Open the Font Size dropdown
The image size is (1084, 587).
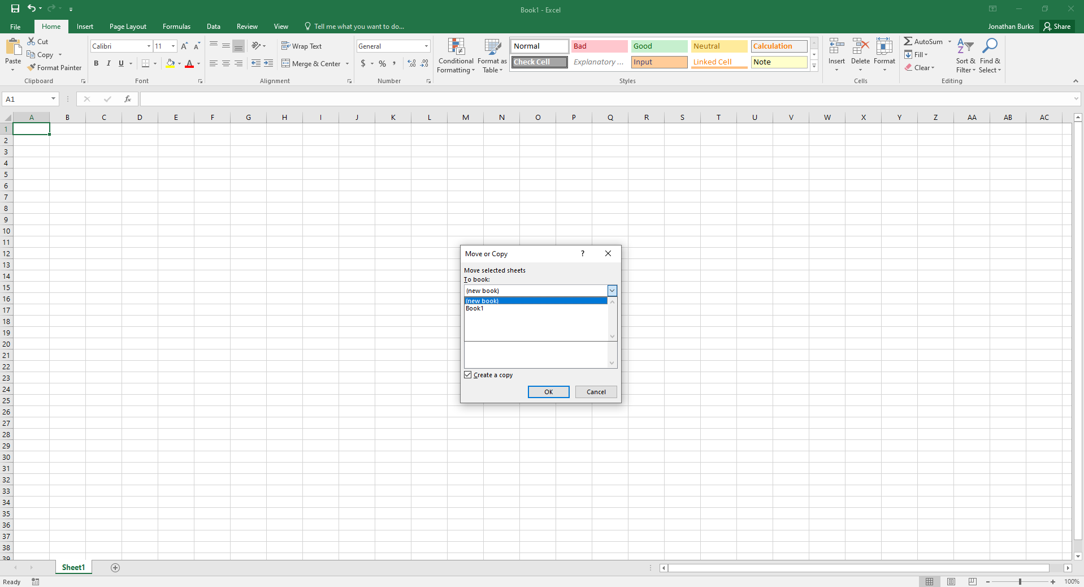pos(172,46)
